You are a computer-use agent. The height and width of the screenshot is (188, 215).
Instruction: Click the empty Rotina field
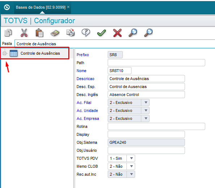pyautogui.click(x=156, y=126)
